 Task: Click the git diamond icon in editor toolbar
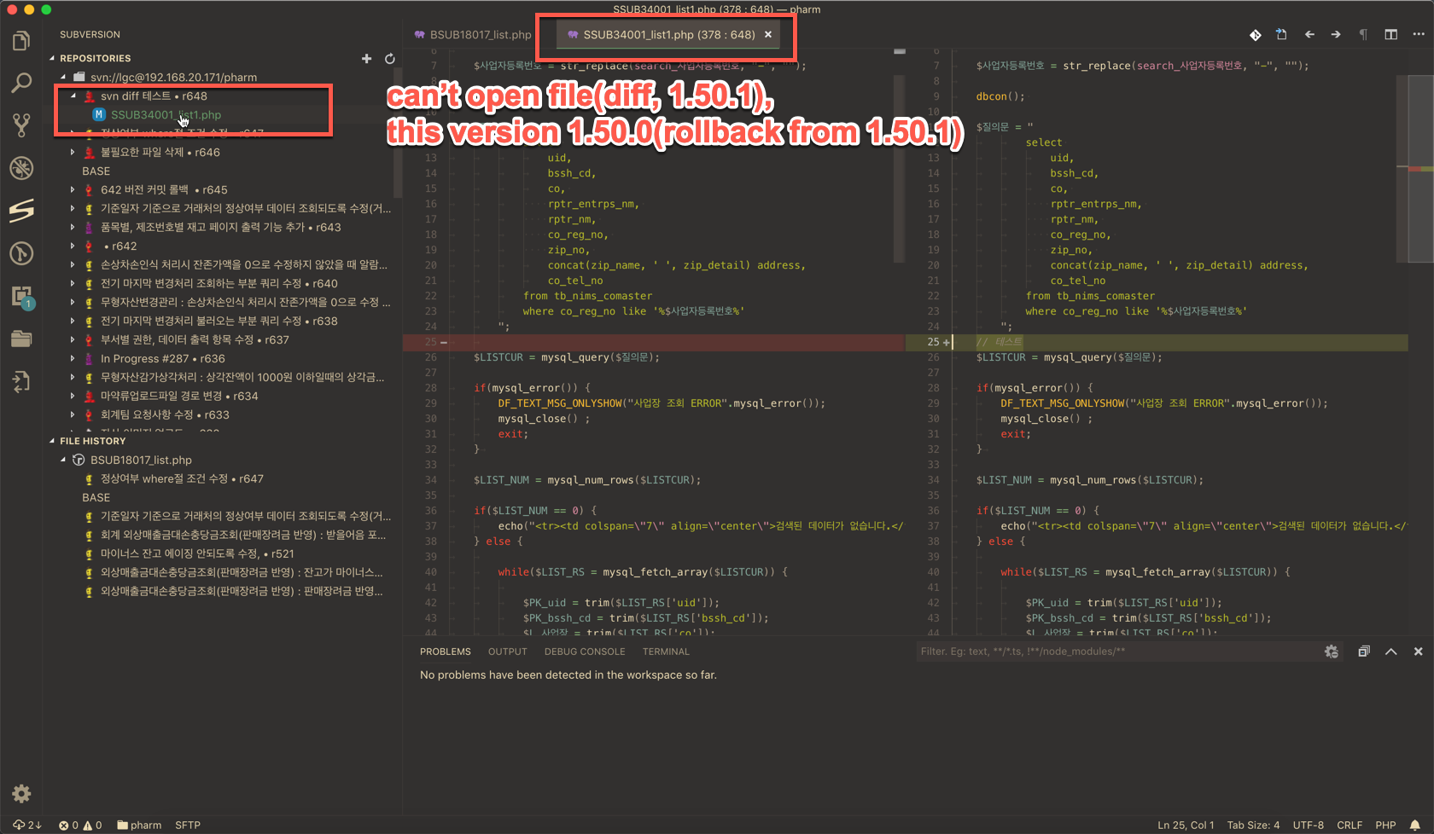tap(1255, 35)
